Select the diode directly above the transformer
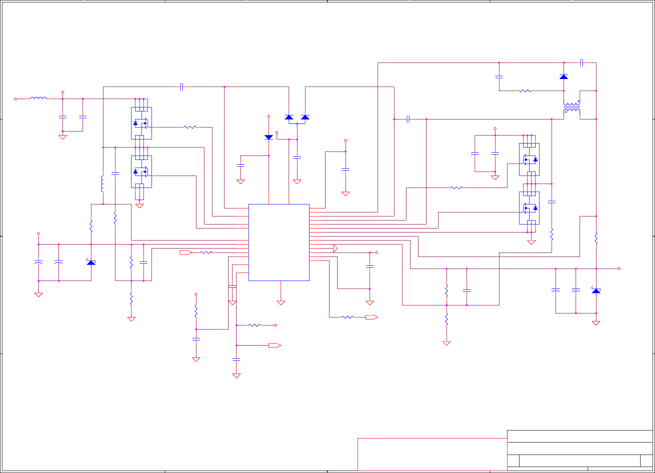Image resolution: width=655 pixels, height=473 pixels. click(x=564, y=77)
